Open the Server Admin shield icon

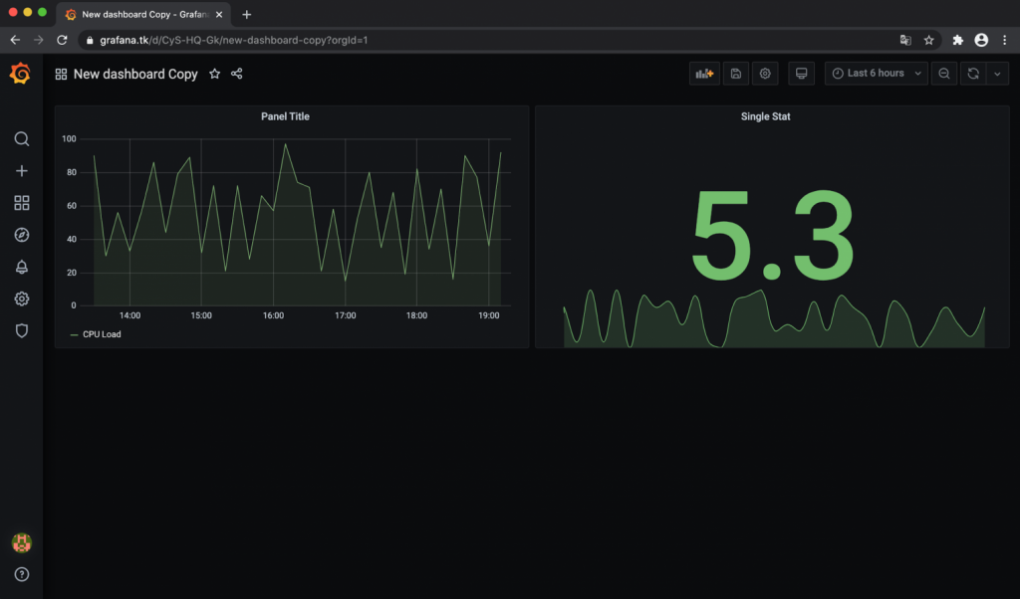[x=22, y=330]
